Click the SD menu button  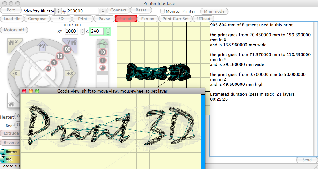61,19
